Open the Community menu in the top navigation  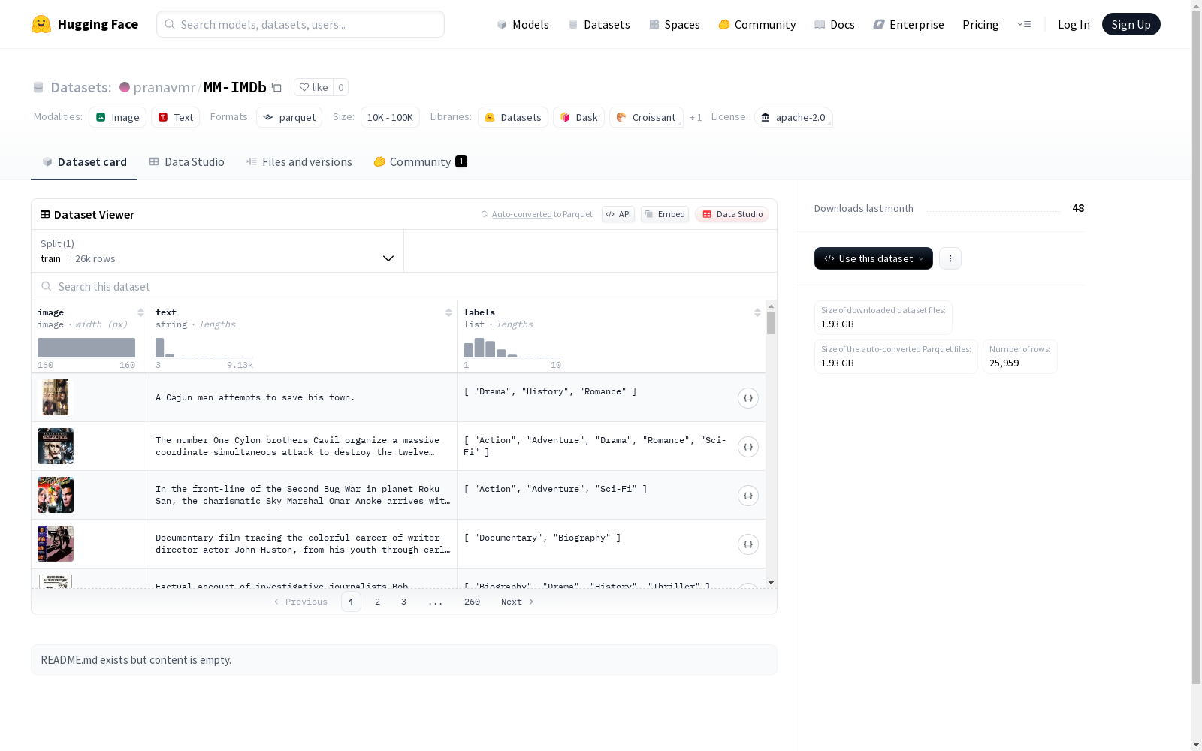tap(757, 24)
